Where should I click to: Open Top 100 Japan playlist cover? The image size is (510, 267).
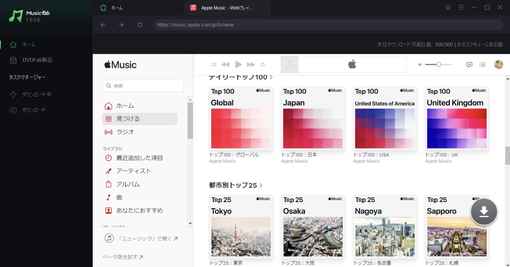coord(313,118)
